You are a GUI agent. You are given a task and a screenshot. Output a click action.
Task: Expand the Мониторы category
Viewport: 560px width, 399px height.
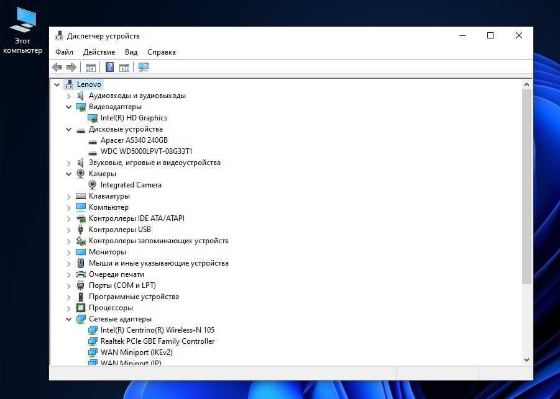click(x=68, y=252)
